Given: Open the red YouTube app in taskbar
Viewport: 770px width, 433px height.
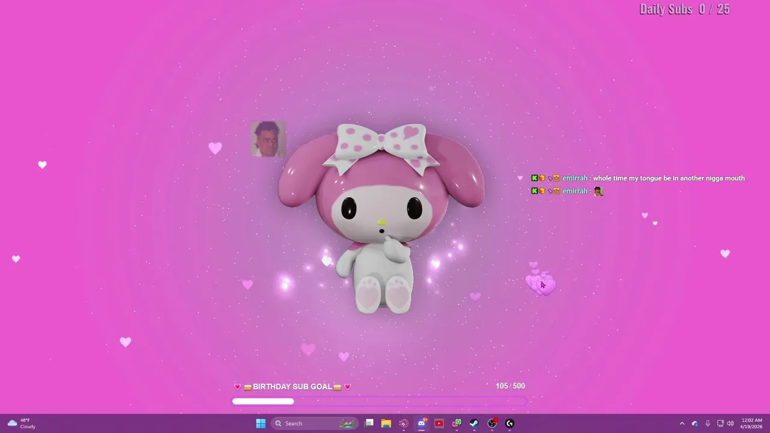Looking at the screenshot, I should point(439,423).
